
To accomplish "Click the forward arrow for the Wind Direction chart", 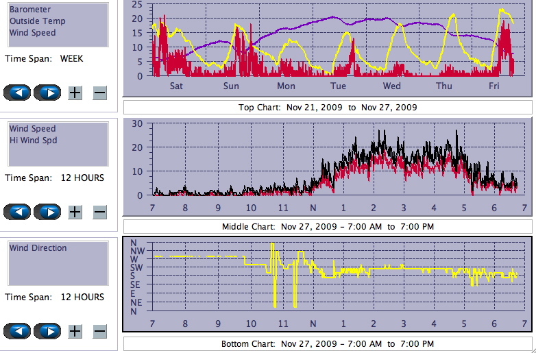I will click(47, 331).
